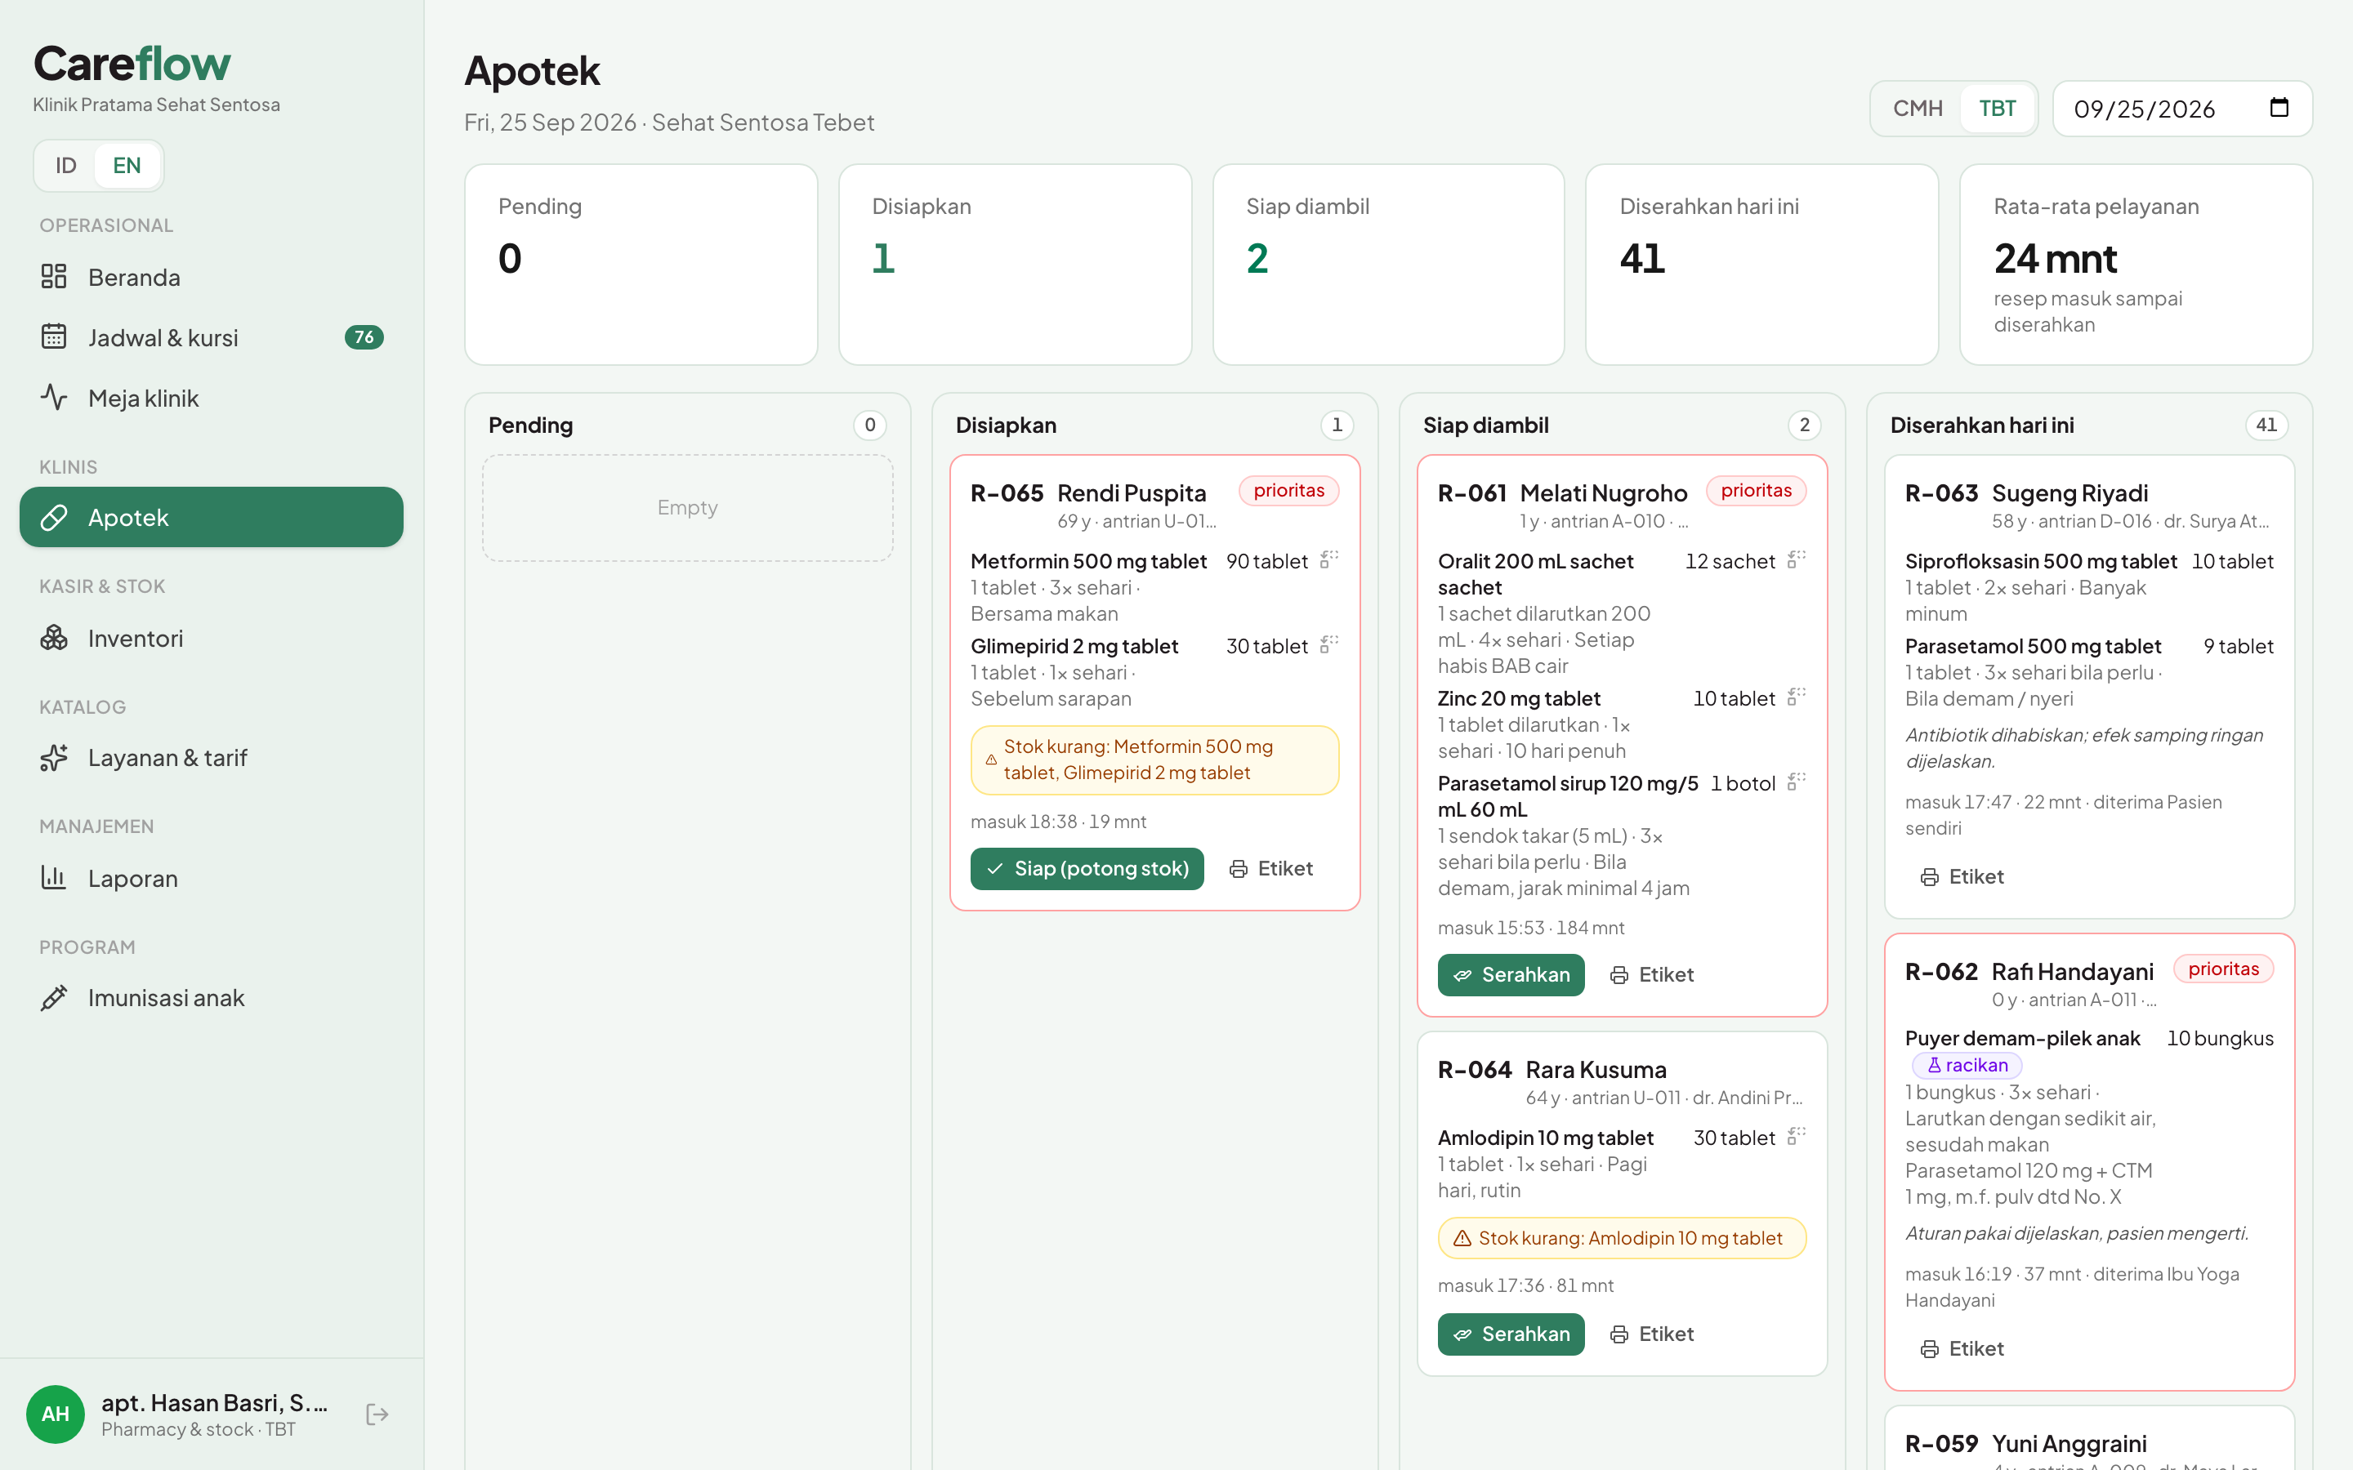Click the Careflow logo
This screenshot has height=1470, width=2353.
click(132, 65)
